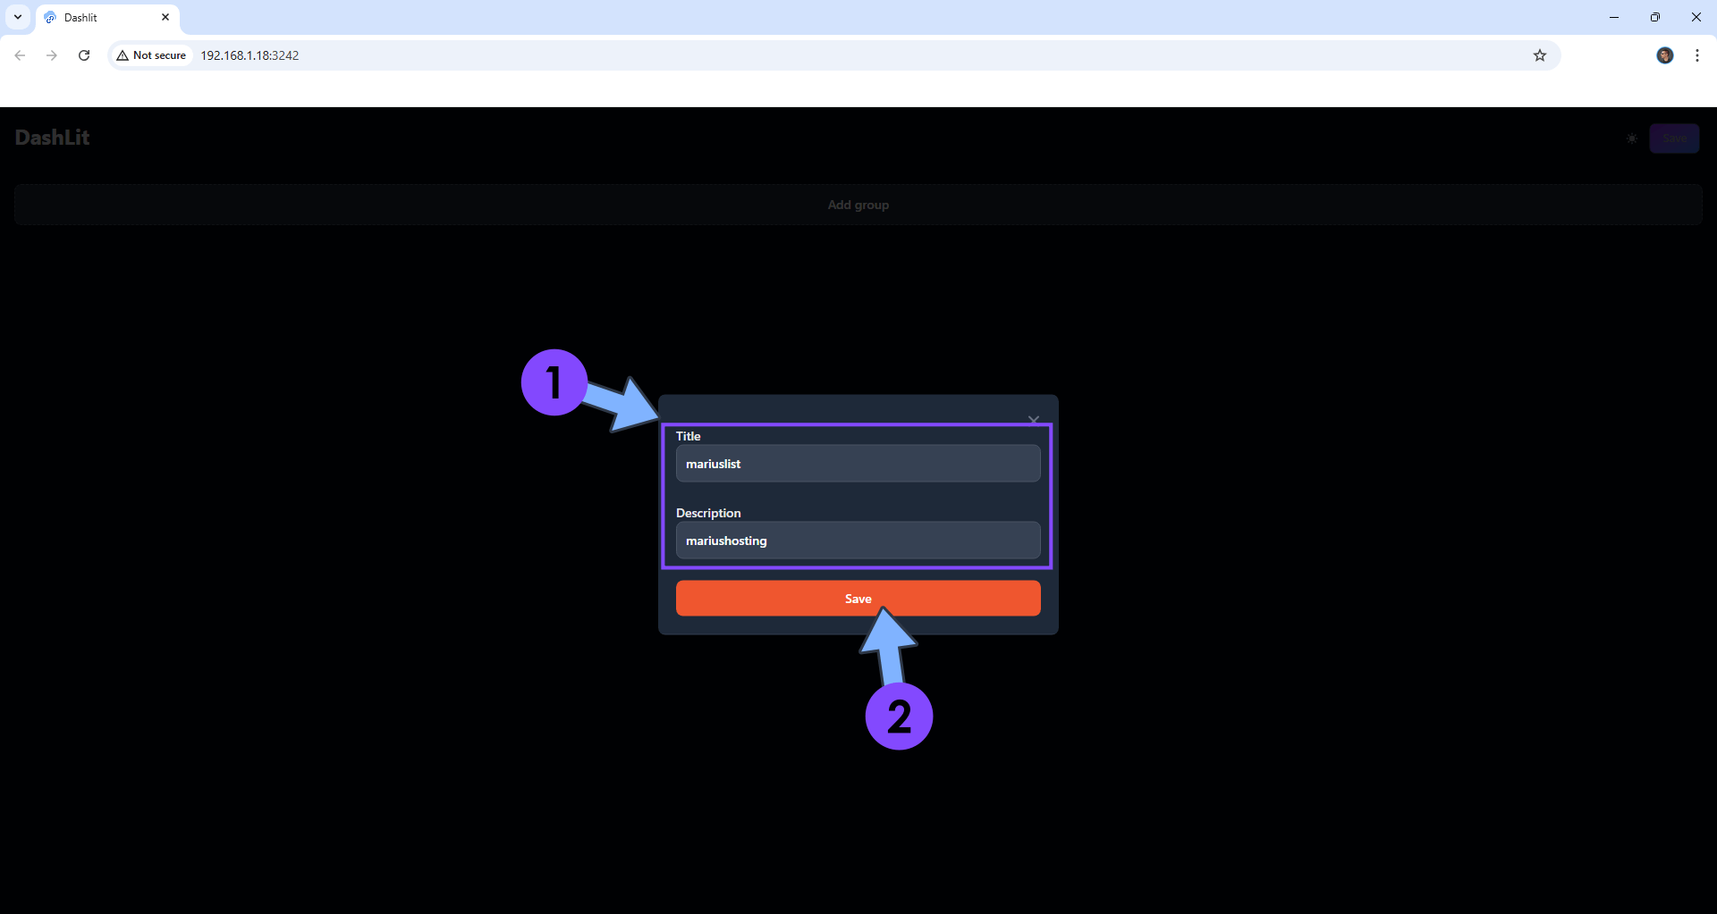Screen dimensions: 1717x914
Task: Bookmark this page with star icon
Action: 1540,55
